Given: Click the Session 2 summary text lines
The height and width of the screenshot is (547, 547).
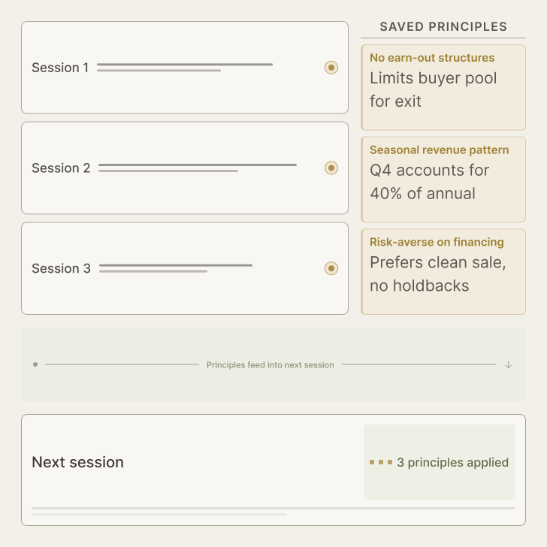Looking at the screenshot, I should (197, 168).
